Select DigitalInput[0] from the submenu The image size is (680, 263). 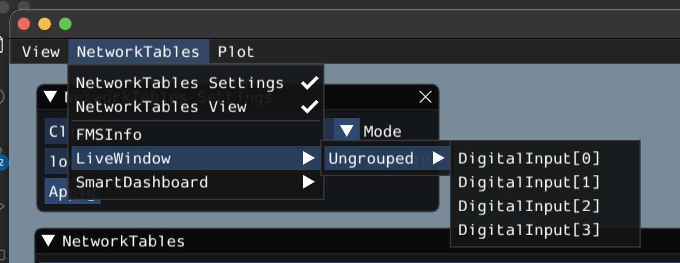coord(529,158)
